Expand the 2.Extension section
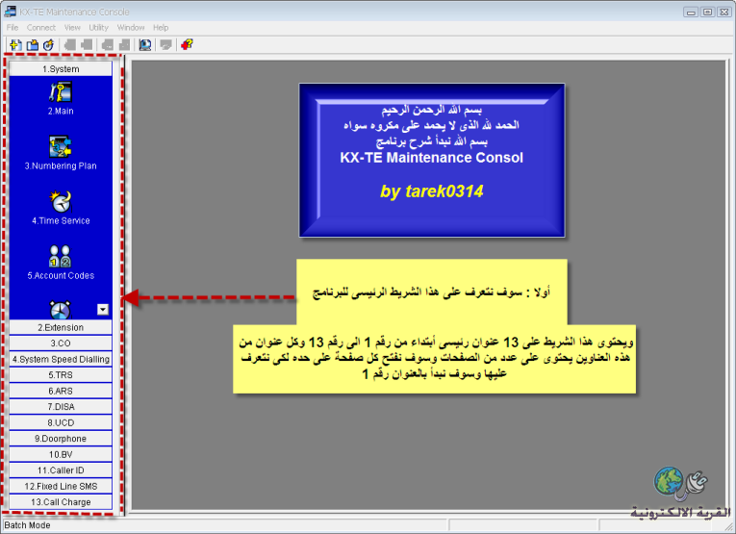Image resolution: width=736 pixels, height=534 pixels. coord(61,327)
